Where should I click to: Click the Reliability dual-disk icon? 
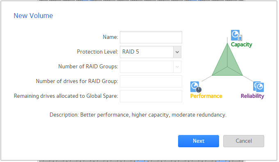pyautogui.click(x=258, y=87)
